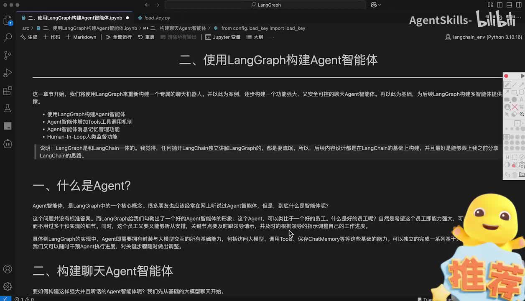Open the Explorer view in activity bar
Screen dimensions: 525x301
[x=8, y=20]
